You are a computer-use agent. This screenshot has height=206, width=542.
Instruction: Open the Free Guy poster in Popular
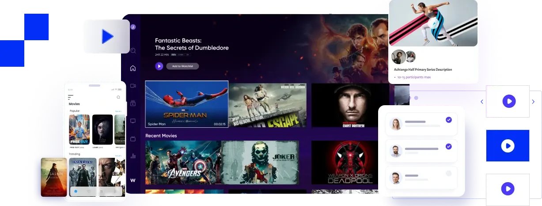pos(80,130)
